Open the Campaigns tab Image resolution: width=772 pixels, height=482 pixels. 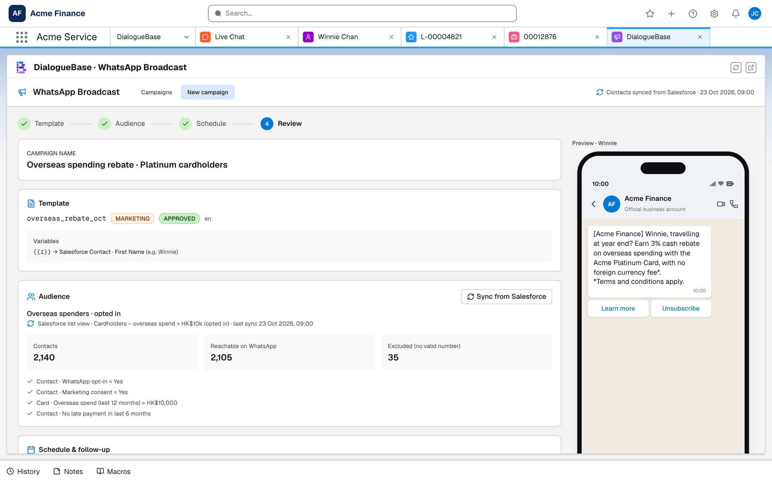click(156, 92)
